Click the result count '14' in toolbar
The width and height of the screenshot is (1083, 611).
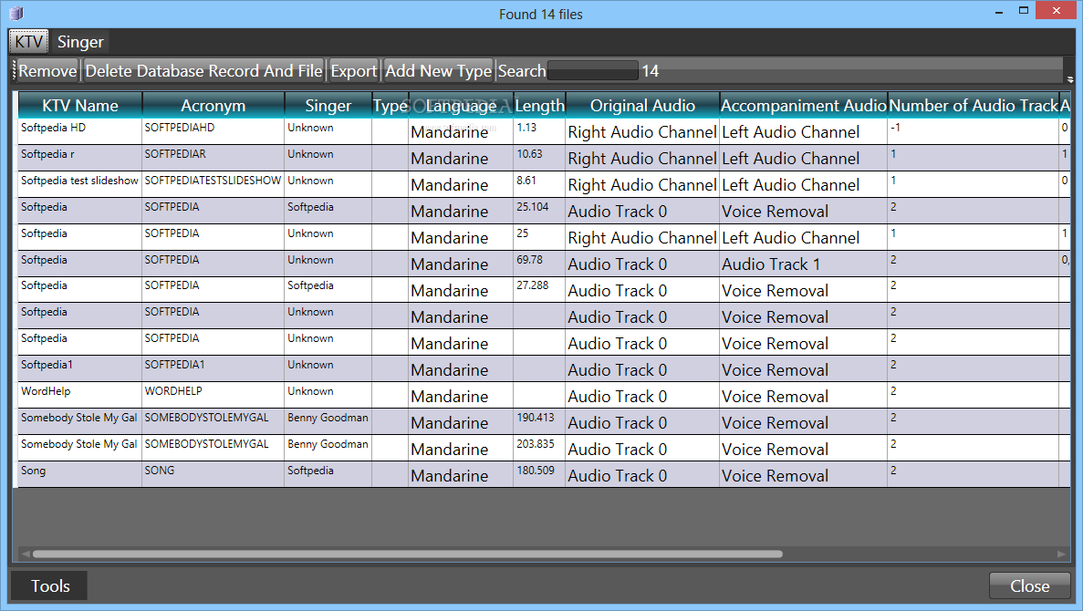coord(650,71)
